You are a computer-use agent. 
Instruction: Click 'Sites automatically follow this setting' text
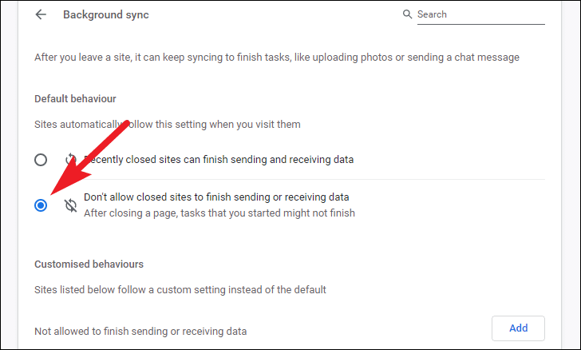pyautogui.click(x=168, y=125)
